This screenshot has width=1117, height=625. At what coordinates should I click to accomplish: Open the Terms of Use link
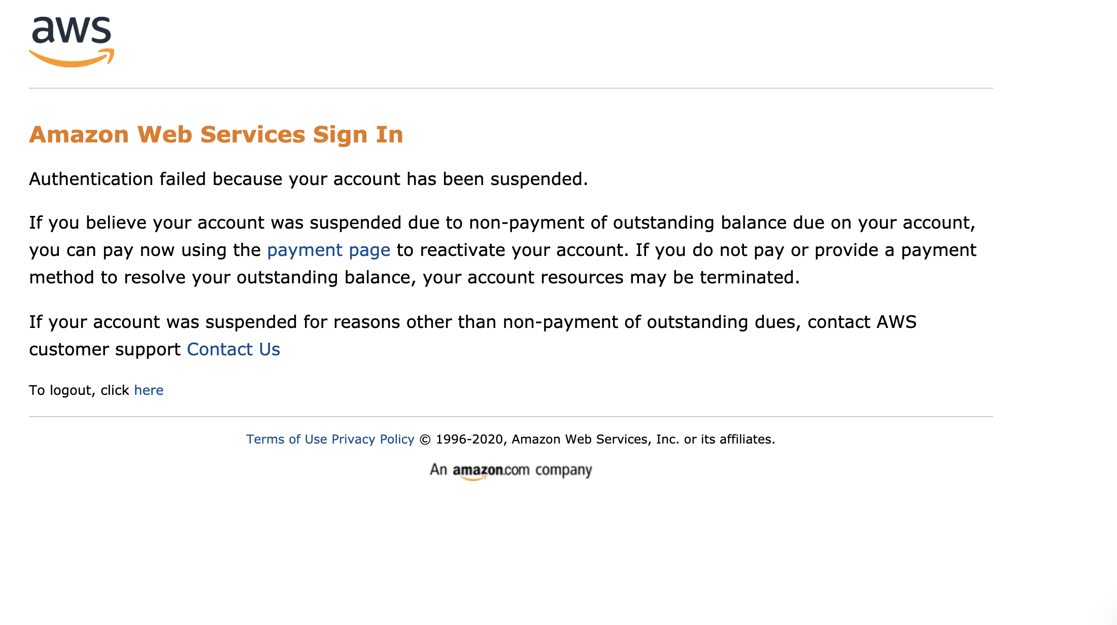pyautogui.click(x=286, y=439)
